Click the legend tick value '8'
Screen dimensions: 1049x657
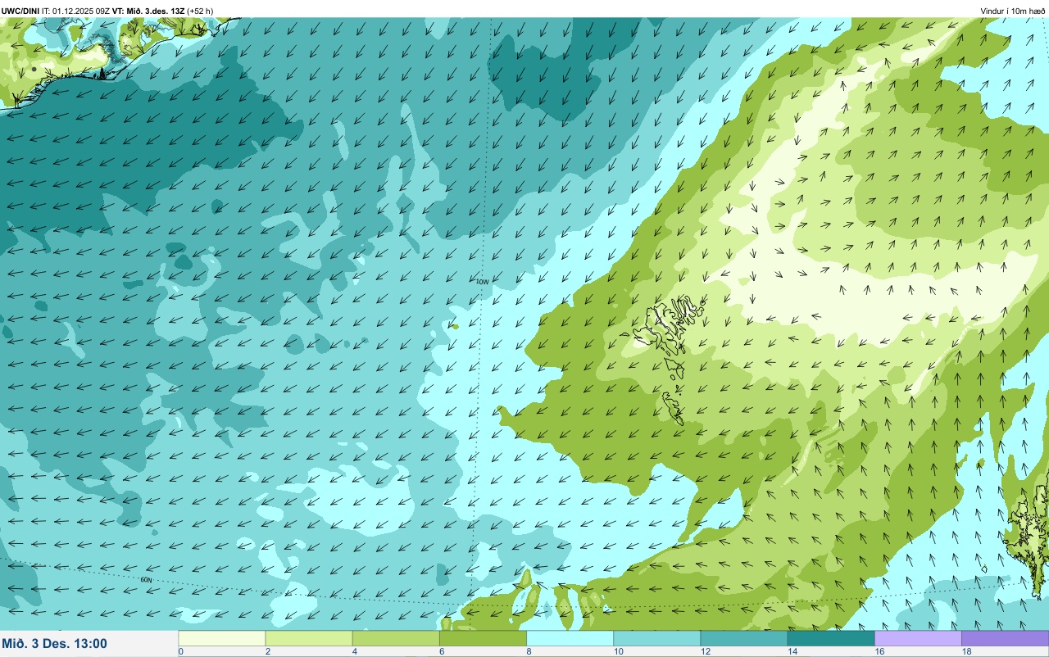pos(529,652)
